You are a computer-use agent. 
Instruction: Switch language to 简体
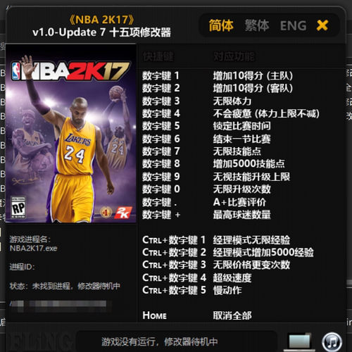221,25
